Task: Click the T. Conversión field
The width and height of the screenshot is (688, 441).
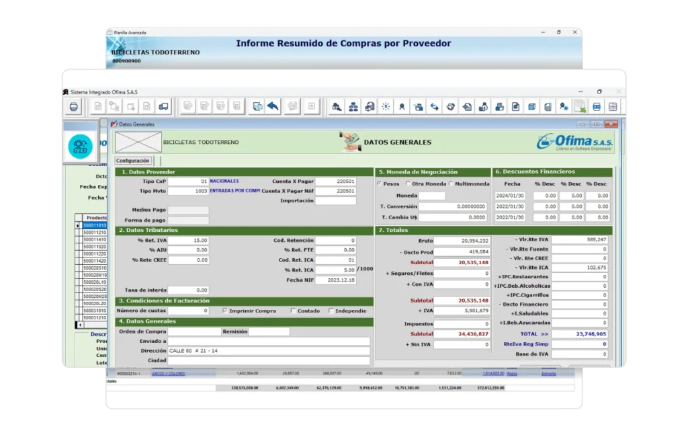Action: (453, 206)
